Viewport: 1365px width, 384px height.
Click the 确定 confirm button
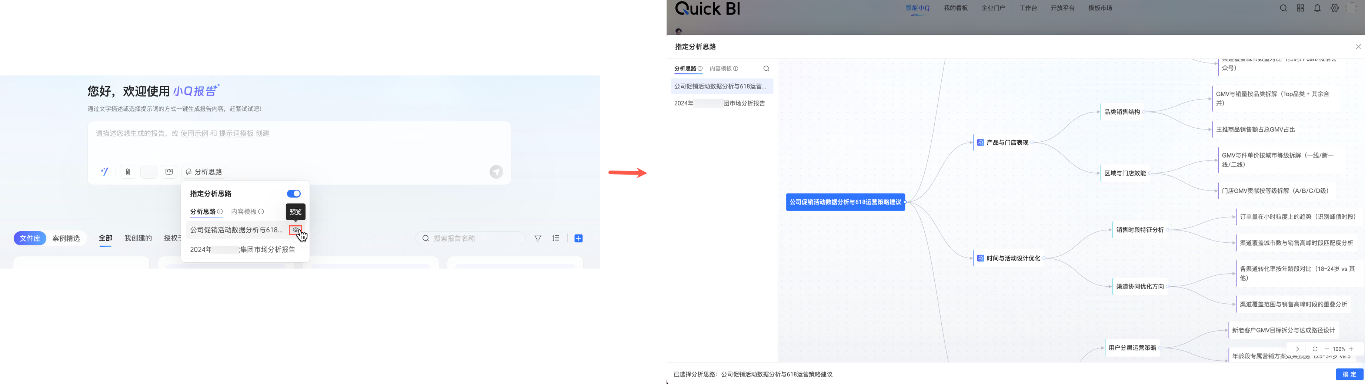(x=1349, y=374)
